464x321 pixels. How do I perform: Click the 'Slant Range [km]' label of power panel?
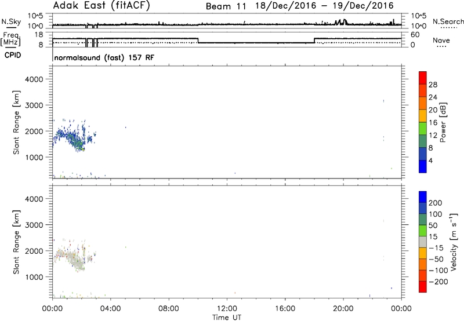[x=16, y=122]
